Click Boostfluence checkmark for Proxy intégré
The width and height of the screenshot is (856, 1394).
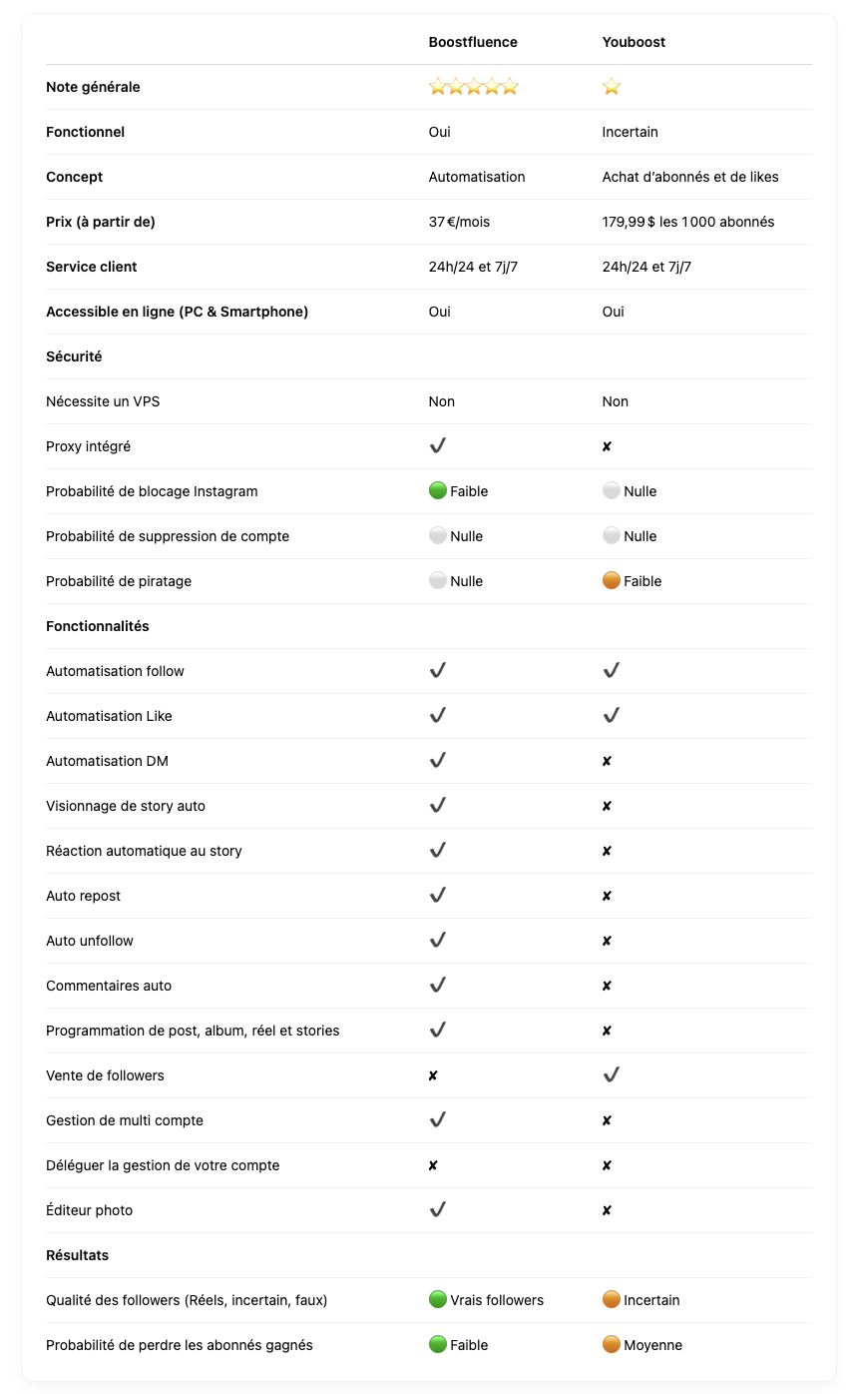click(437, 445)
